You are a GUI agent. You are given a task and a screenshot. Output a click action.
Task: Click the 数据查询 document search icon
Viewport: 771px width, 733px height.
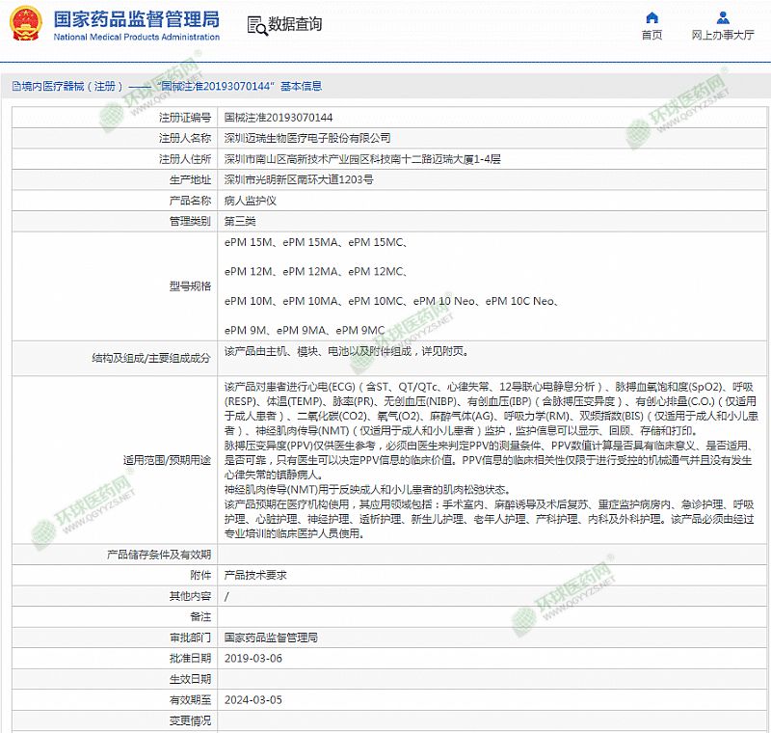tap(255, 25)
